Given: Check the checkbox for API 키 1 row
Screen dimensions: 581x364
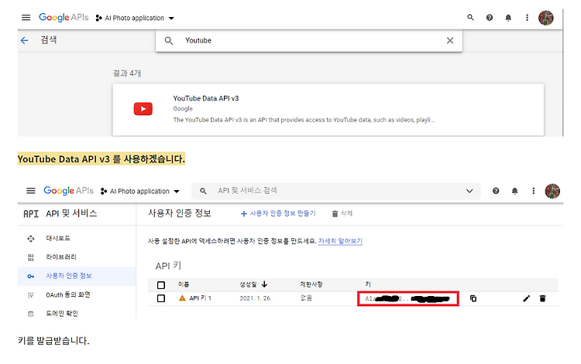Looking at the screenshot, I should point(161,298).
